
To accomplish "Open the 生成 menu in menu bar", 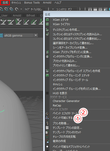I will [5, 3].
